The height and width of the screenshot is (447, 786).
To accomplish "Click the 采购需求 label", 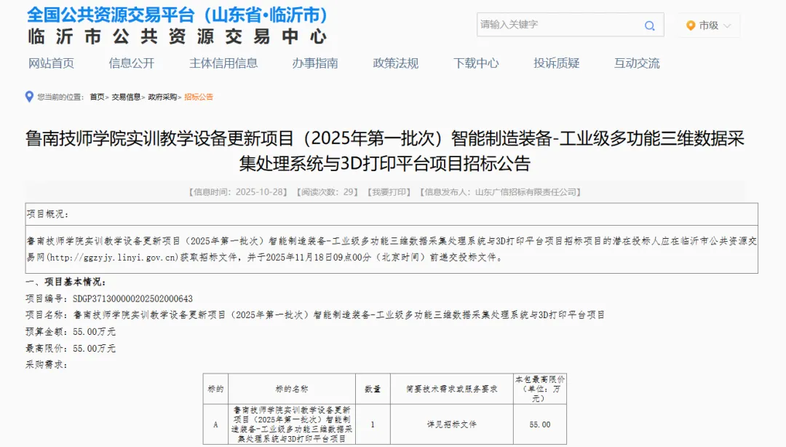I will [47, 365].
